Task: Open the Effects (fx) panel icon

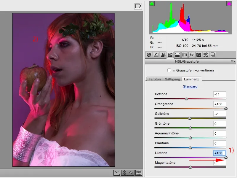Action: point(192,55)
